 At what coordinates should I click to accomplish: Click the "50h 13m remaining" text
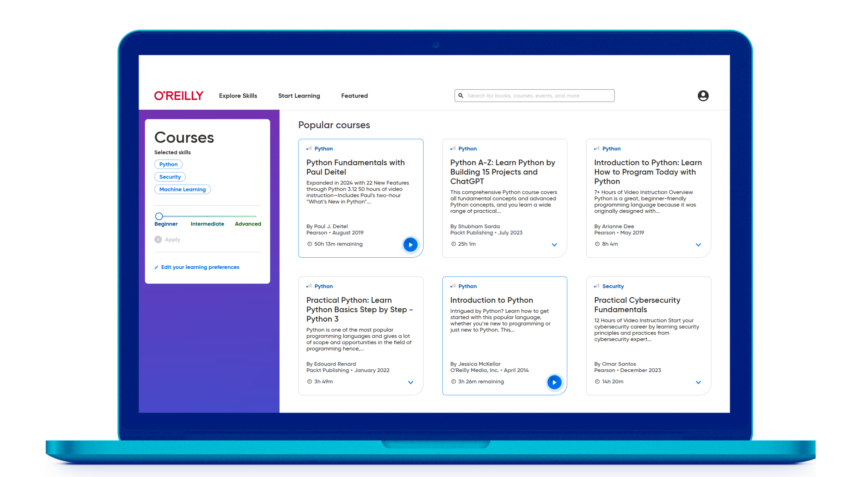[x=338, y=244]
